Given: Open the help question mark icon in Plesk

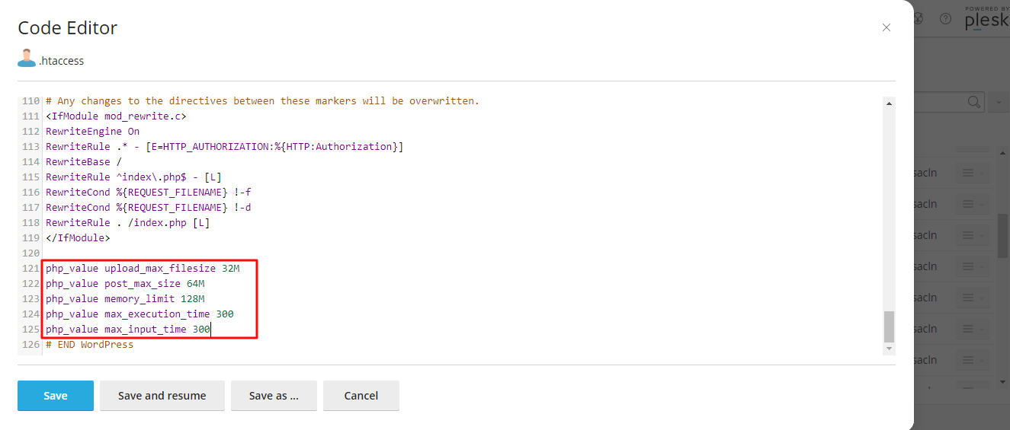Looking at the screenshot, I should [x=945, y=19].
